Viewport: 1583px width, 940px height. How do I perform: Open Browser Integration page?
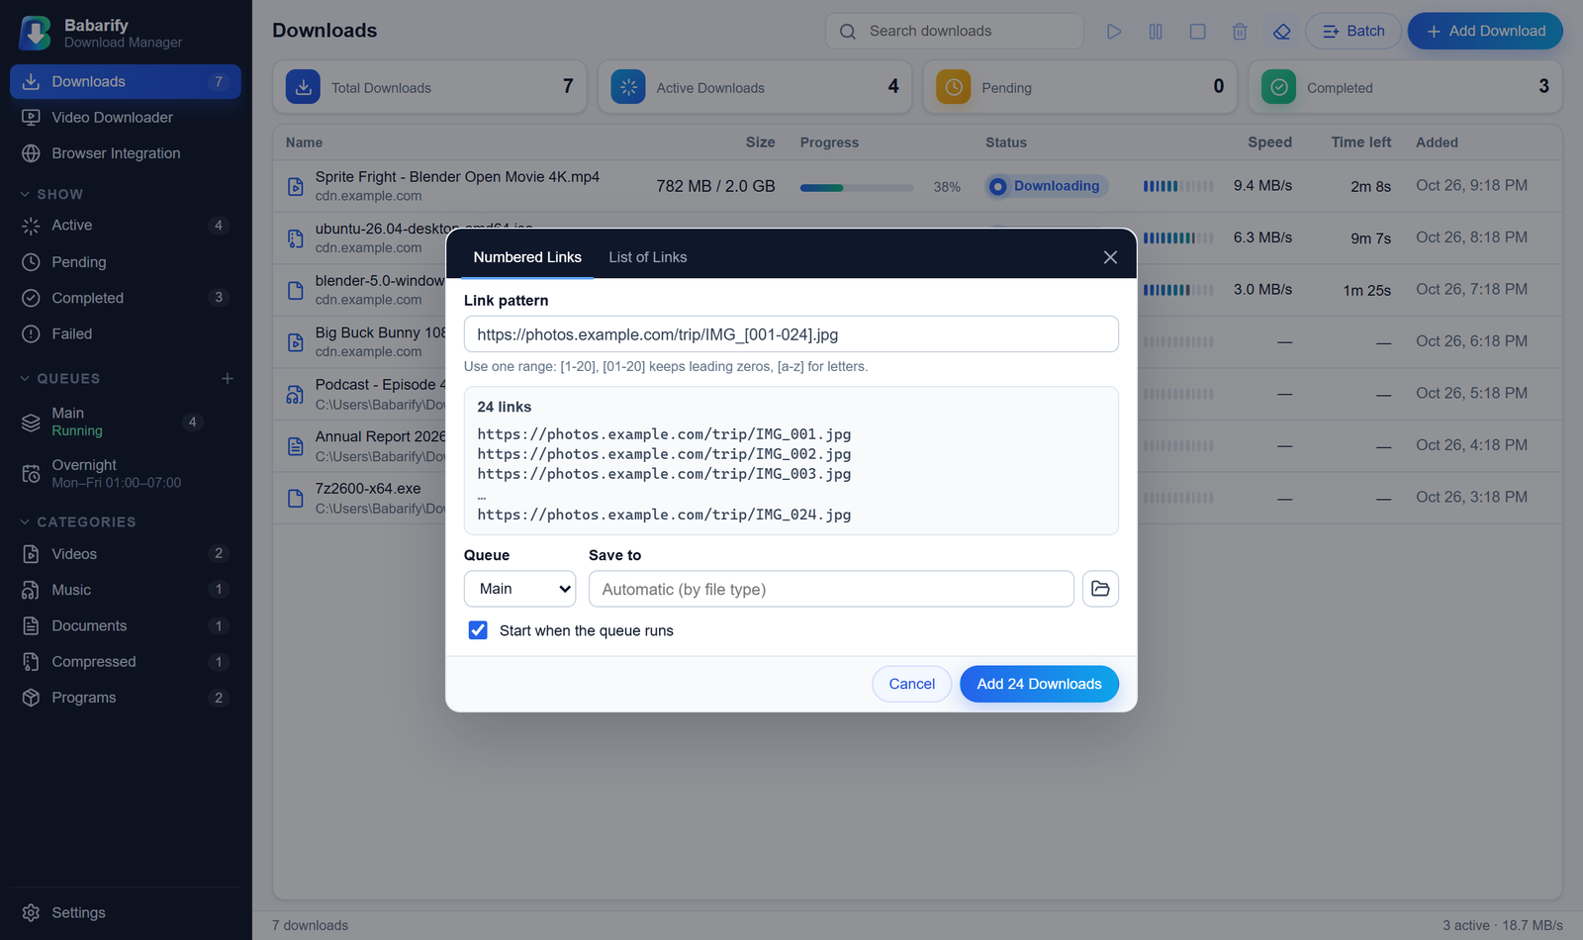tap(126, 153)
